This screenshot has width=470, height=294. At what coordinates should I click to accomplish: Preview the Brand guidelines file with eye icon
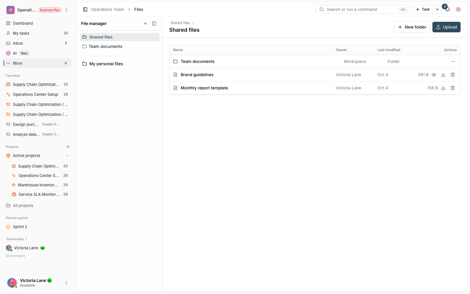click(434, 75)
